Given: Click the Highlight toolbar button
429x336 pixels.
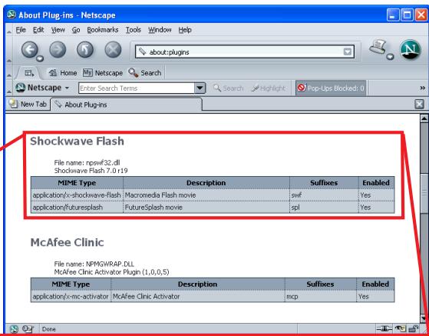Looking at the screenshot, I should [x=268, y=88].
